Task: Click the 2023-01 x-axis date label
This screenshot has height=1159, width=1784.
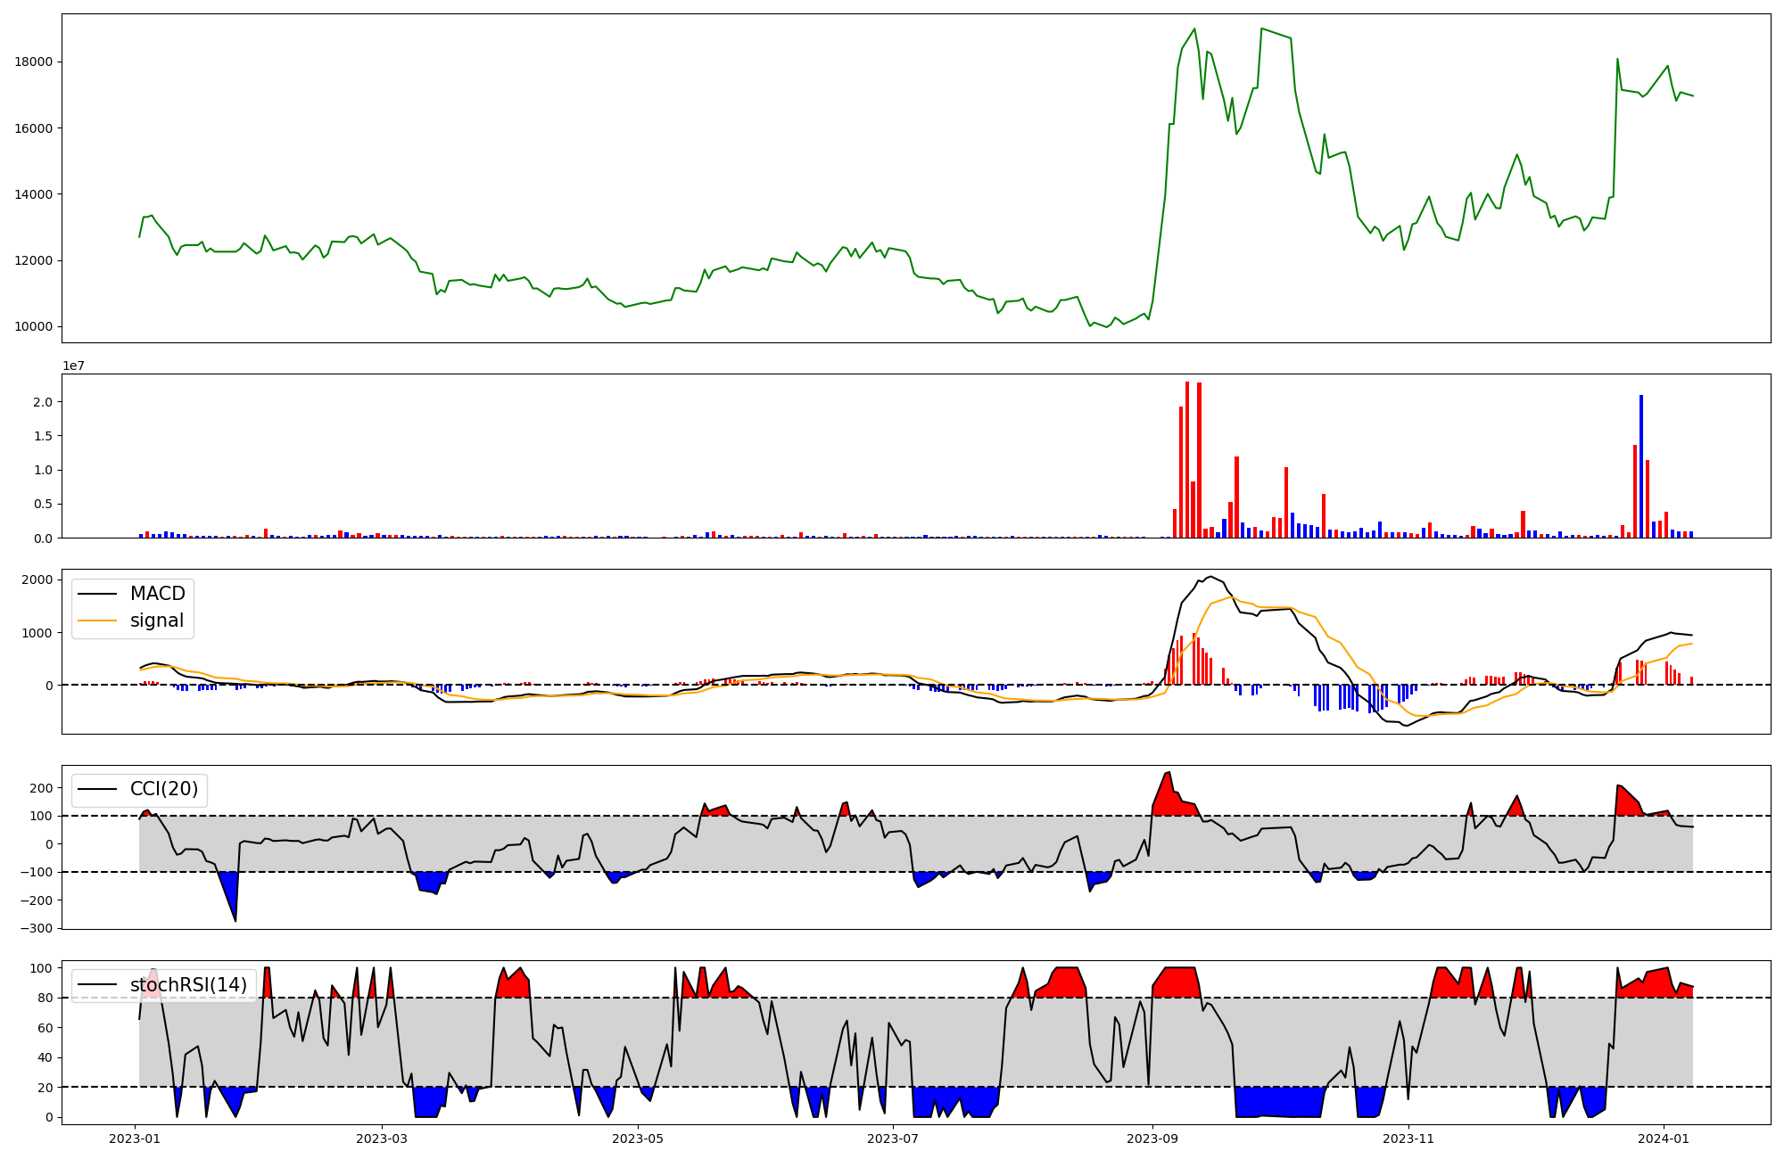Action: (x=135, y=1138)
